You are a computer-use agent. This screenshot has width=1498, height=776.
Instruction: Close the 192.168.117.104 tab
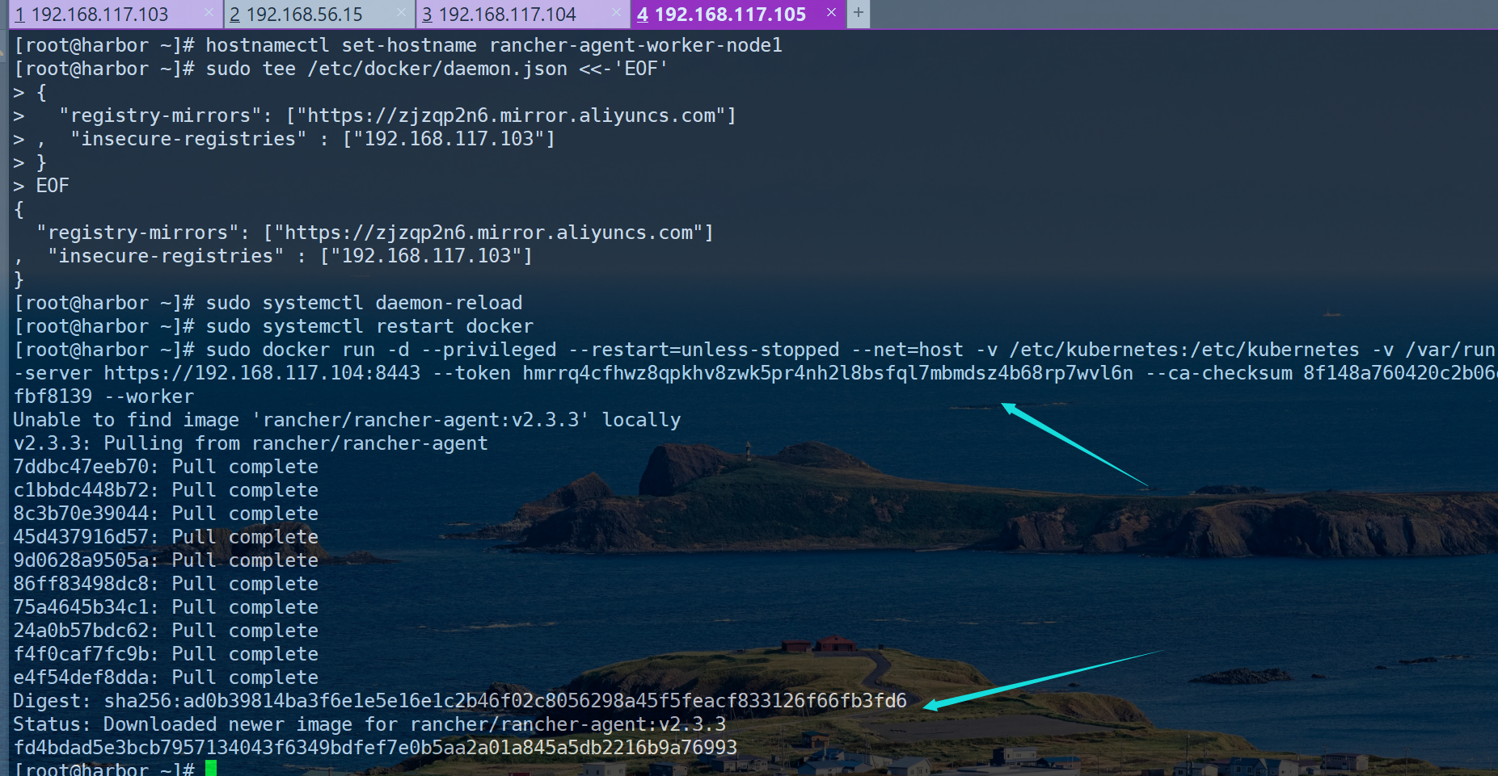tap(616, 13)
